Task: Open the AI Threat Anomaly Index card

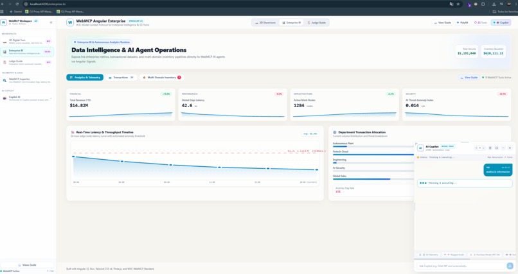Action: pos(456,105)
